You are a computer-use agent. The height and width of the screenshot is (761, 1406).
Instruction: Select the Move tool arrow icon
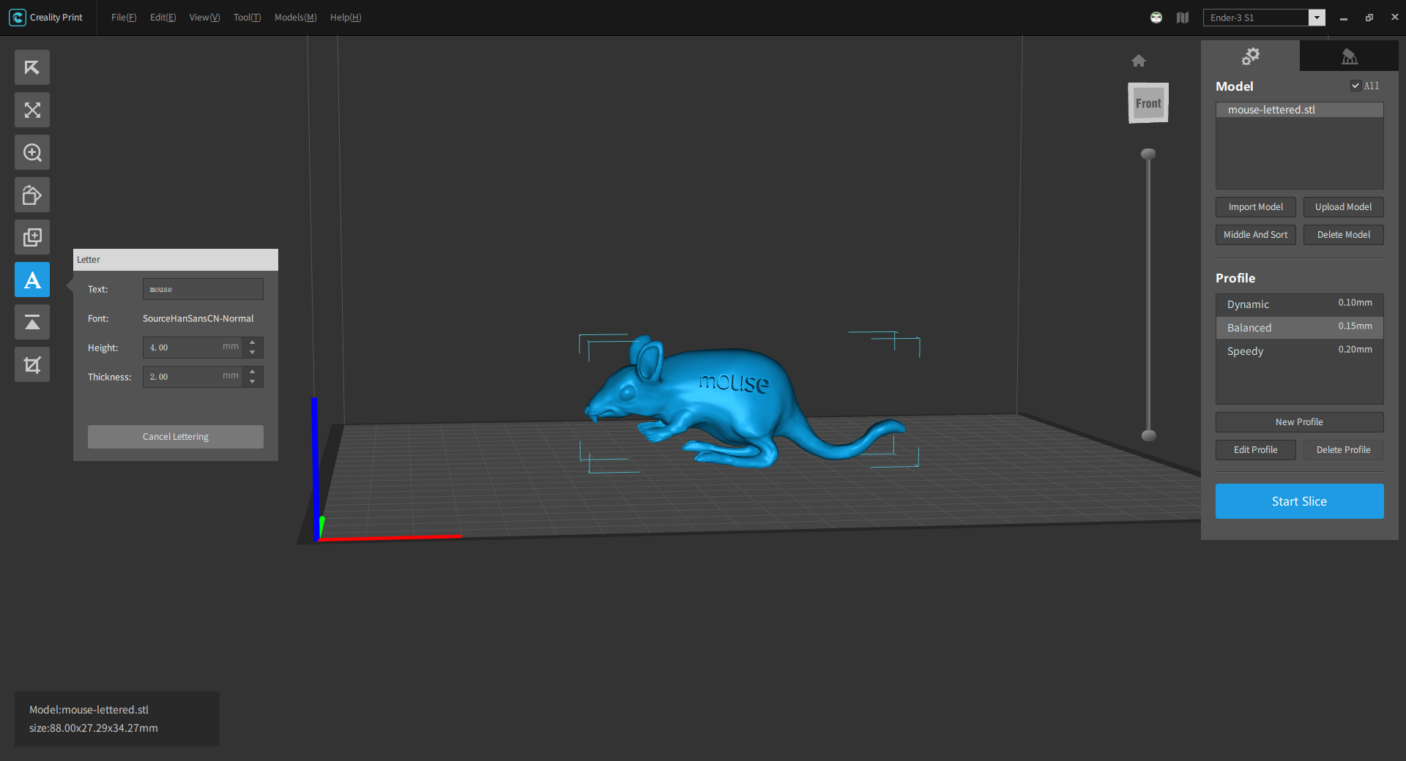32,68
